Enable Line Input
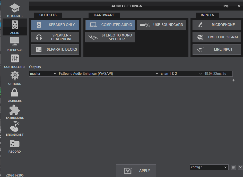 click(217, 50)
